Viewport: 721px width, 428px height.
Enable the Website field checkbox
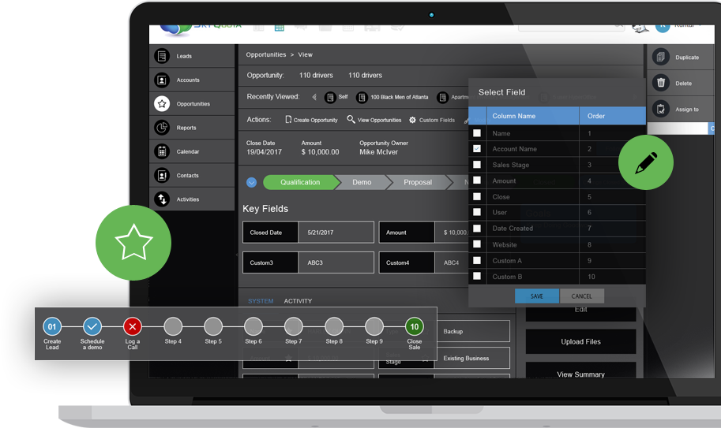(x=477, y=244)
